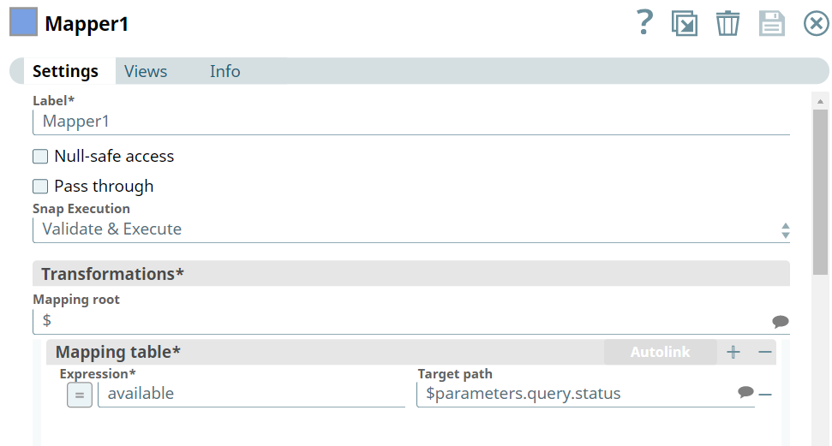832x446 pixels.
Task: Save settings with the floppy disk icon
Action: [x=771, y=23]
